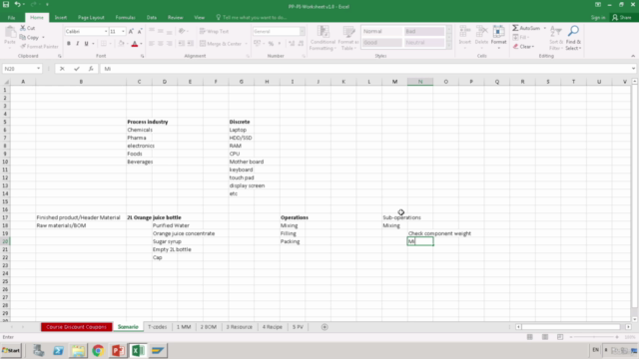Click the Cut scissors icon
The height and width of the screenshot is (359, 639).
click(23, 28)
